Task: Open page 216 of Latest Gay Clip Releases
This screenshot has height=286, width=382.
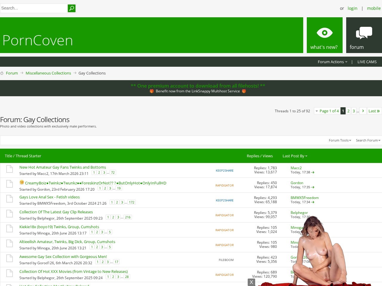Action: tap(128, 217)
